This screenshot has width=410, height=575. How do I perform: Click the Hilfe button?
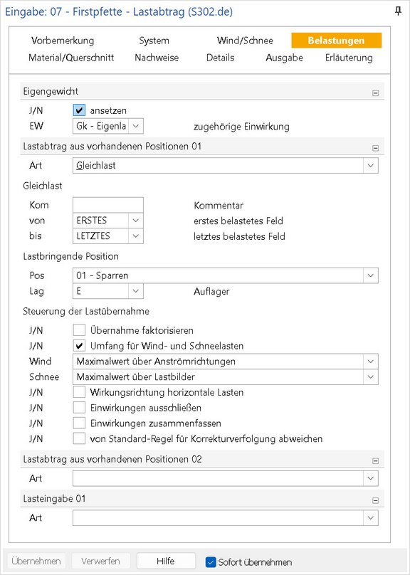point(166,561)
